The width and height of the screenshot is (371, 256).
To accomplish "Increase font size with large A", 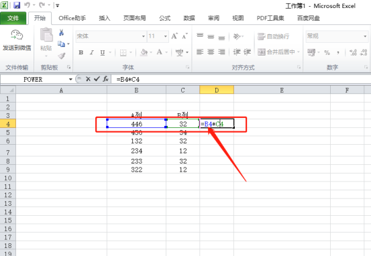I will (174, 36).
